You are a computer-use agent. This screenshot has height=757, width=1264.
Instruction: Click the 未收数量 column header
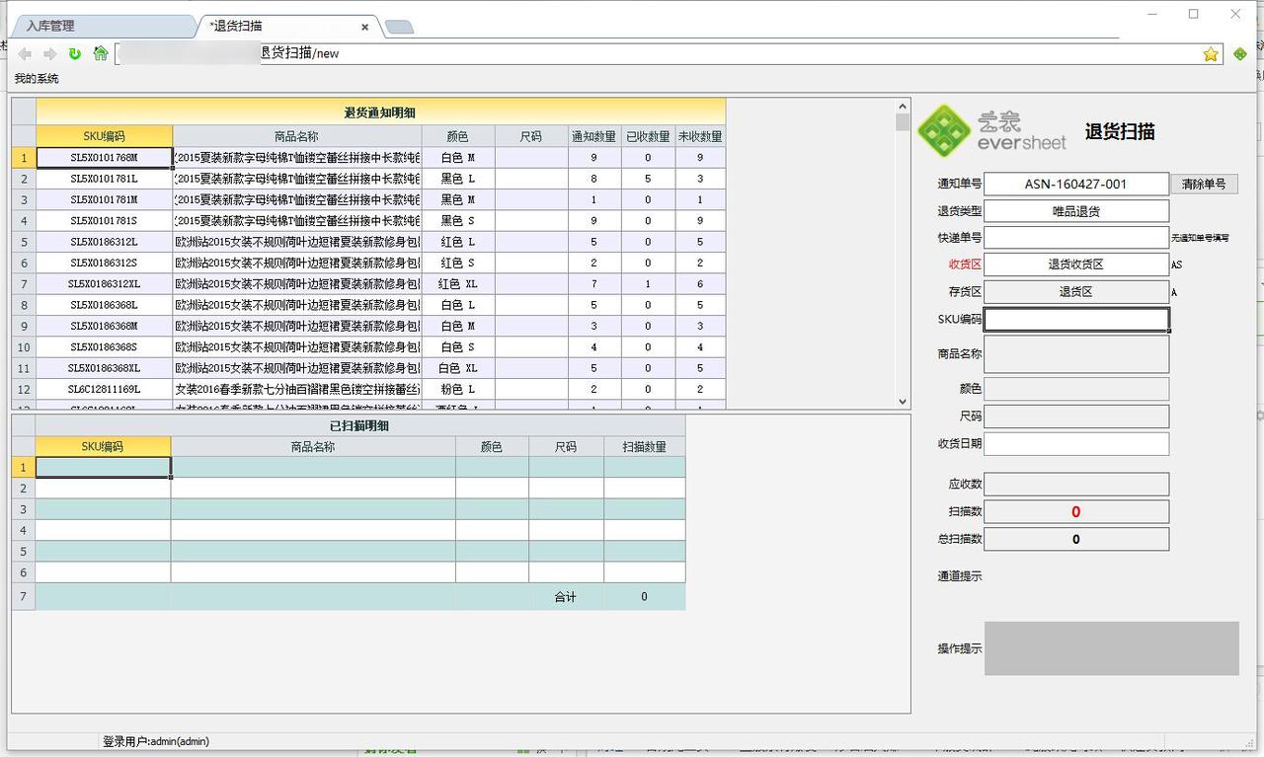[700, 136]
